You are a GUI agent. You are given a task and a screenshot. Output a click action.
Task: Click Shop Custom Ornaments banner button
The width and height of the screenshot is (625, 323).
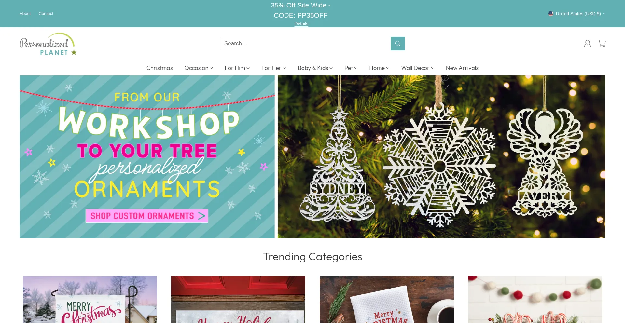pyautogui.click(x=147, y=216)
